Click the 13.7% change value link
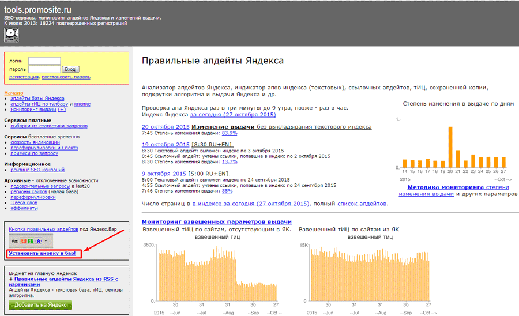 230,162
